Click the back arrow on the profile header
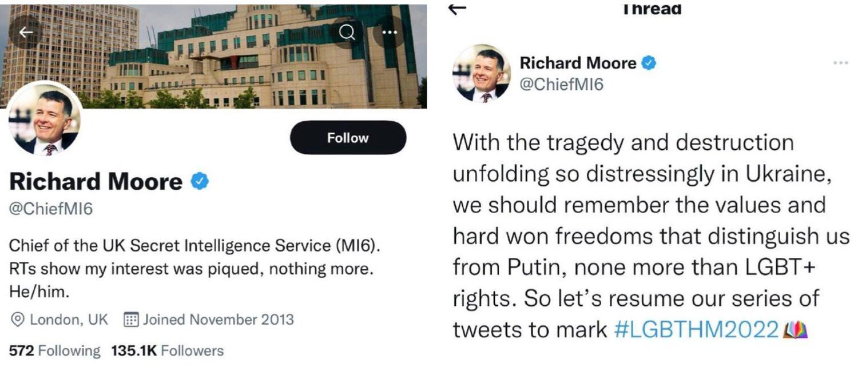 tap(26, 31)
